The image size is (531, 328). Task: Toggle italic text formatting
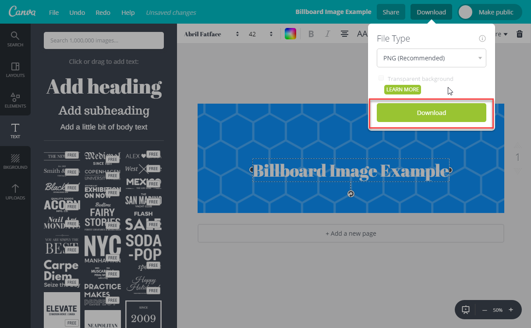click(x=327, y=34)
